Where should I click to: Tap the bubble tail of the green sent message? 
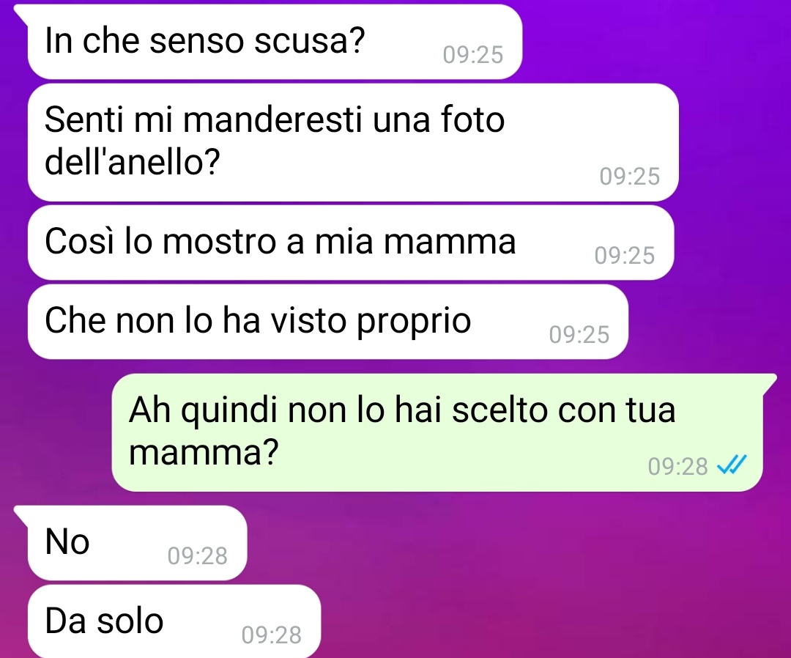[x=769, y=383]
